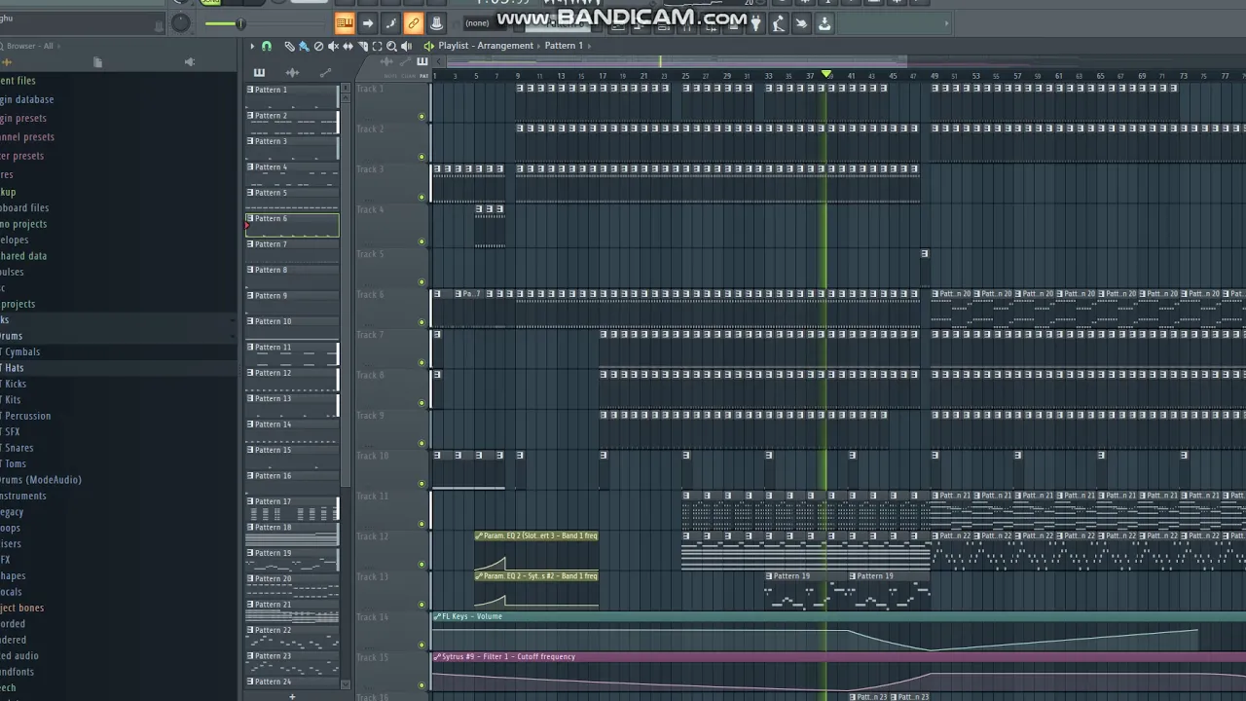Click the pattern picker vertical scrollbar
Viewport: 1246px width, 701px height.
[345, 292]
